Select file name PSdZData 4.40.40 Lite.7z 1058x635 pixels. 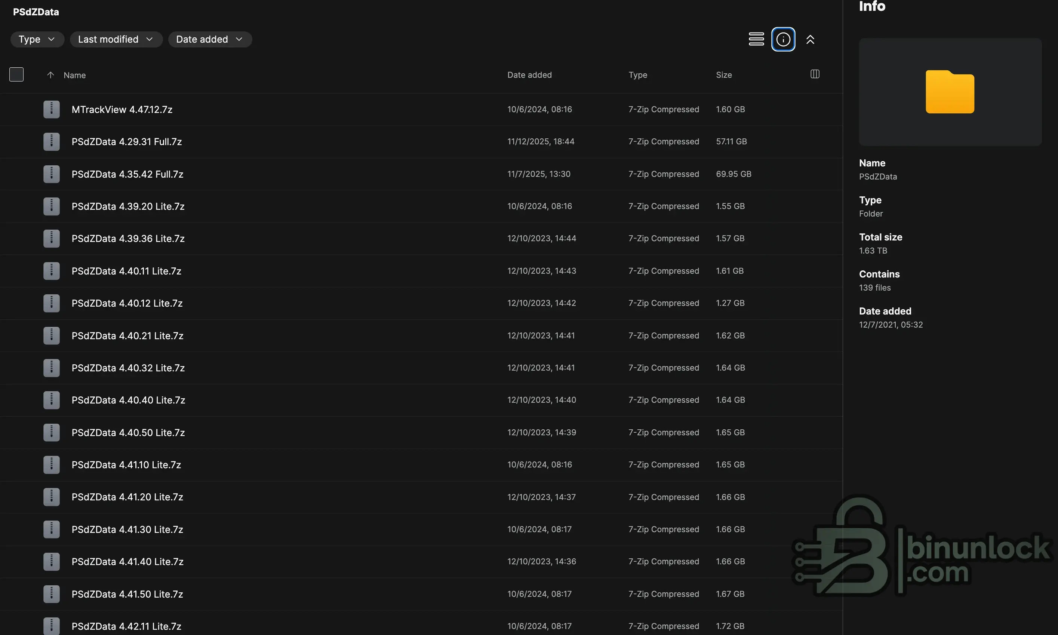pyautogui.click(x=128, y=400)
